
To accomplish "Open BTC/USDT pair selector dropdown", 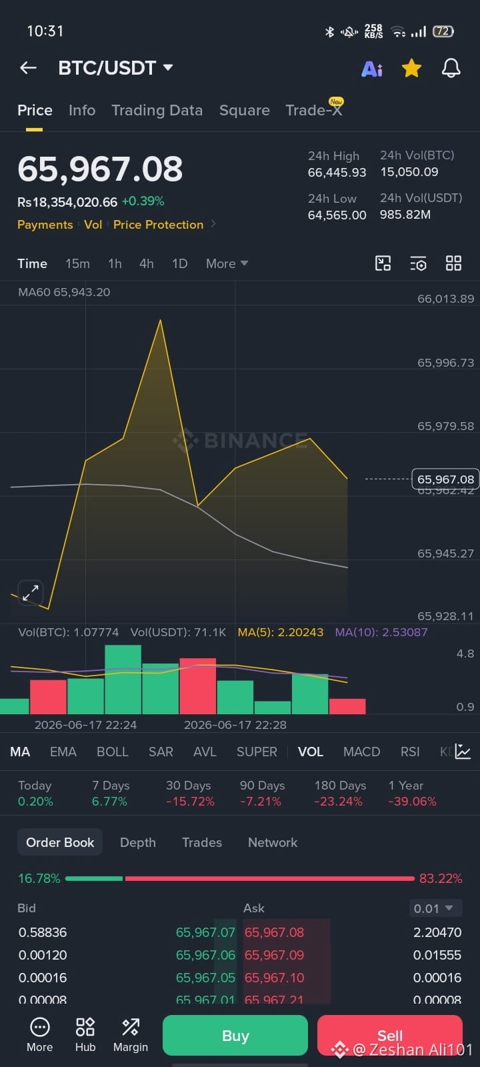I will point(116,68).
